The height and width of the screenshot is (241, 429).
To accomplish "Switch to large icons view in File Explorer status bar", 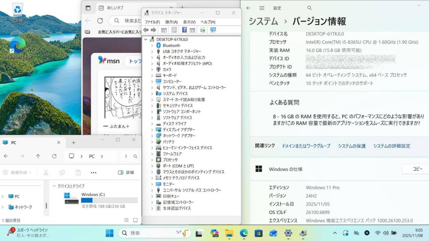I will (x=135, y=220).
